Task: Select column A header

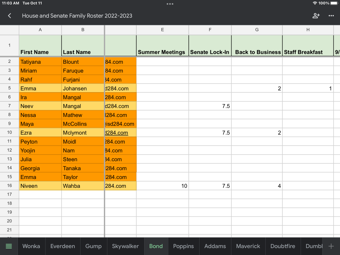Action: point(40,30)
